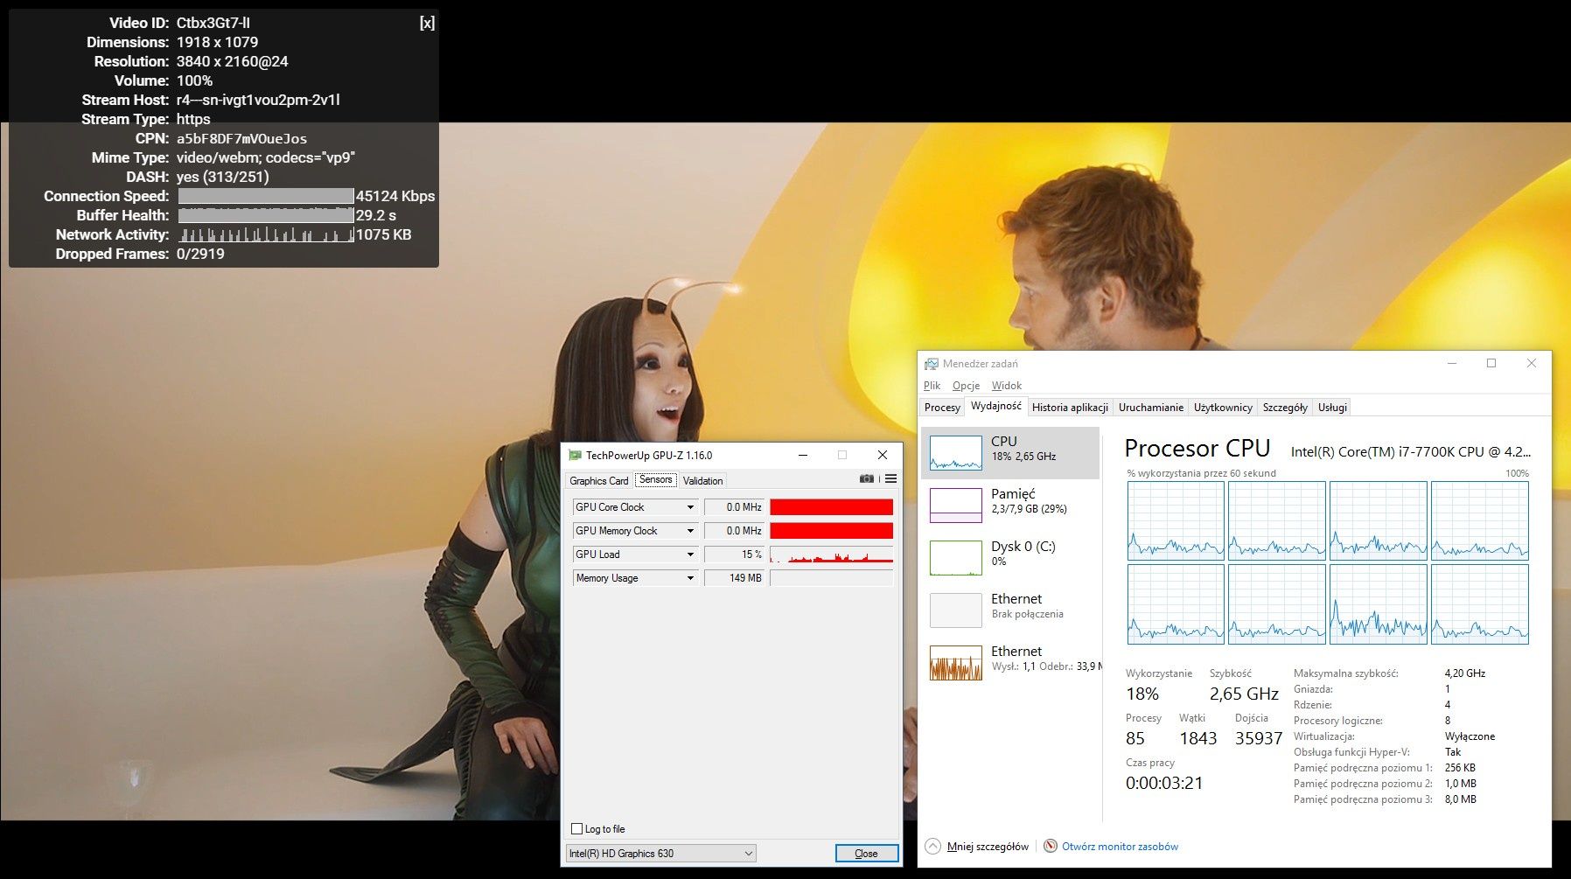Screen dimensions: 1571x879
Task: Open the GPU-Z hamburger menu icon
Action: pyautogui.click(x=890, y=479)
